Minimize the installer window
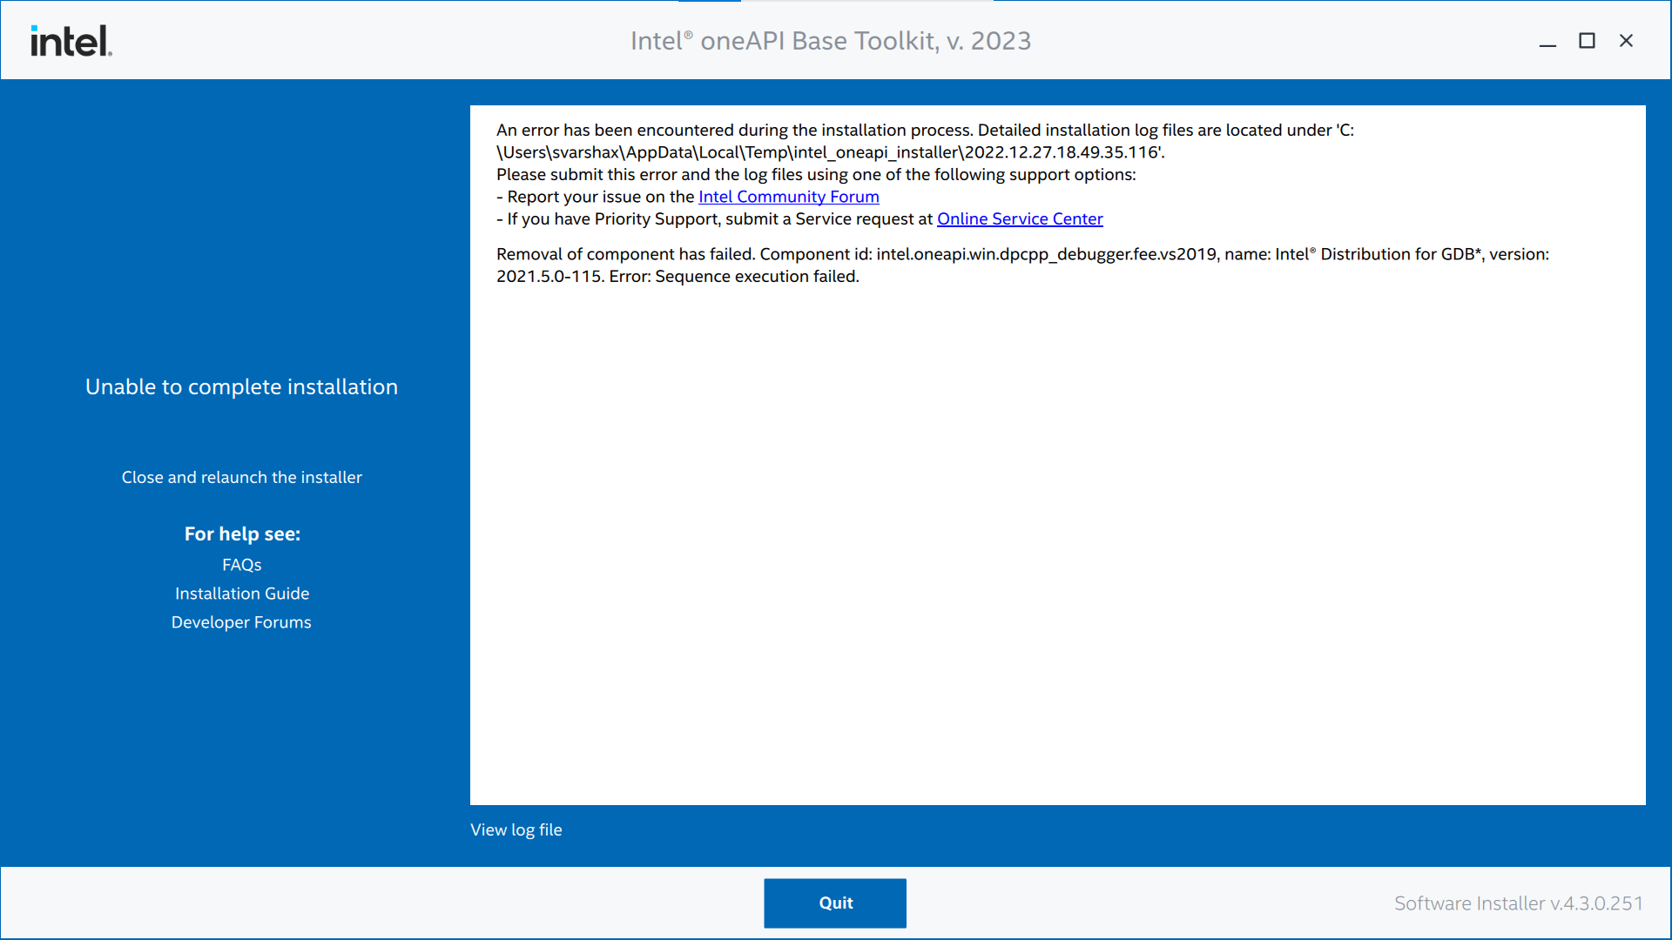Viewport: 1672px width, 940px height. 1547,40
